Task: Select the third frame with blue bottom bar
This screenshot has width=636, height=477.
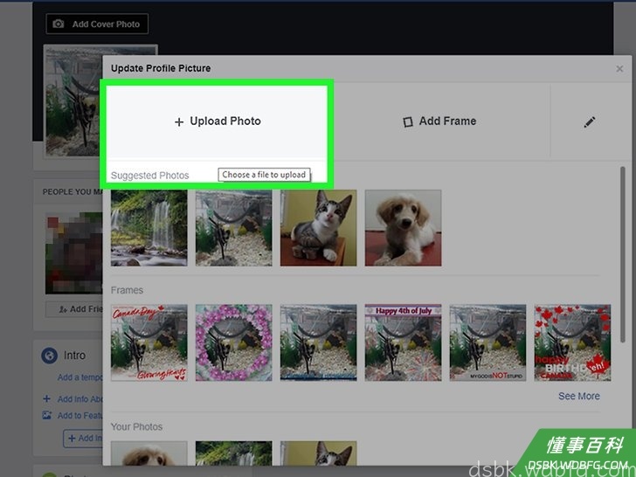Action: click(x=318, y=342)
